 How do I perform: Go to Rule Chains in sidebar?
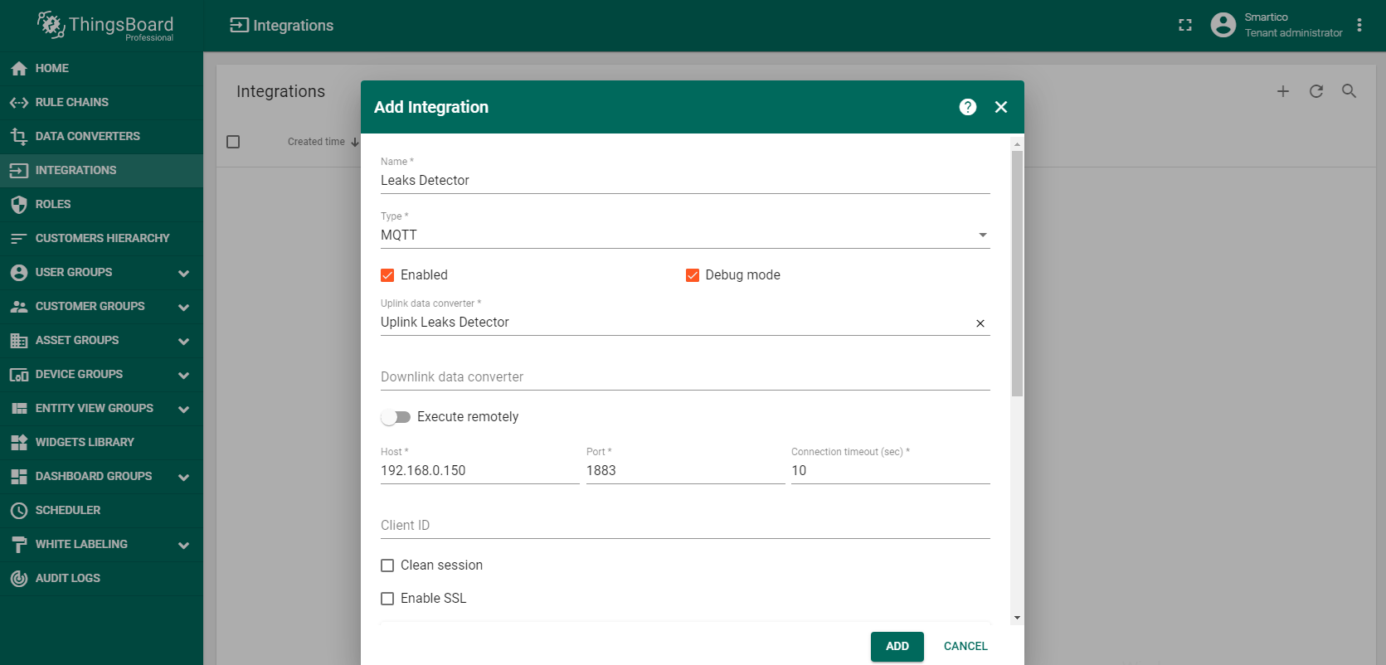pos(72,102)
